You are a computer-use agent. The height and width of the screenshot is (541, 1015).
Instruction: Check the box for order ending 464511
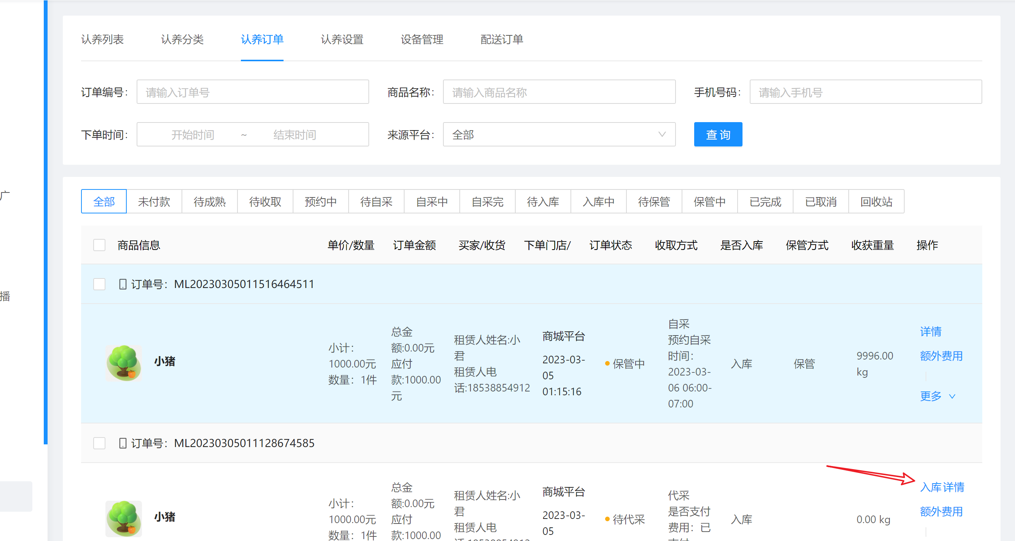pos(99,284)
